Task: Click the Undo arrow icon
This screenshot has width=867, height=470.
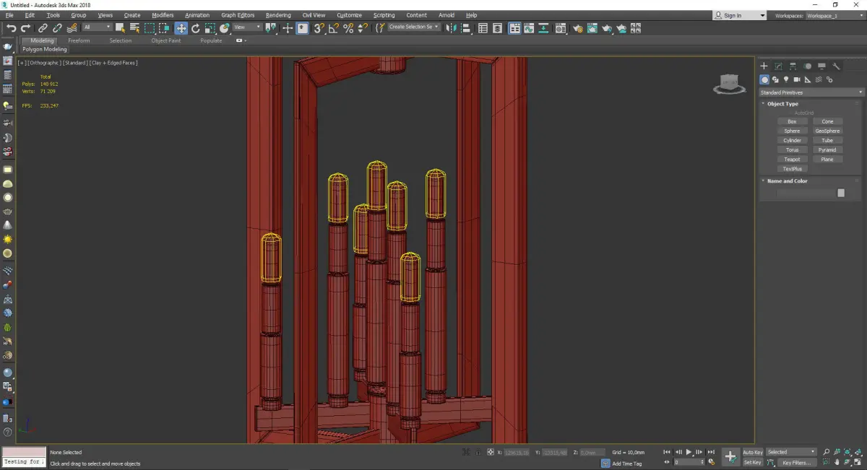Action: click(11, 28)
